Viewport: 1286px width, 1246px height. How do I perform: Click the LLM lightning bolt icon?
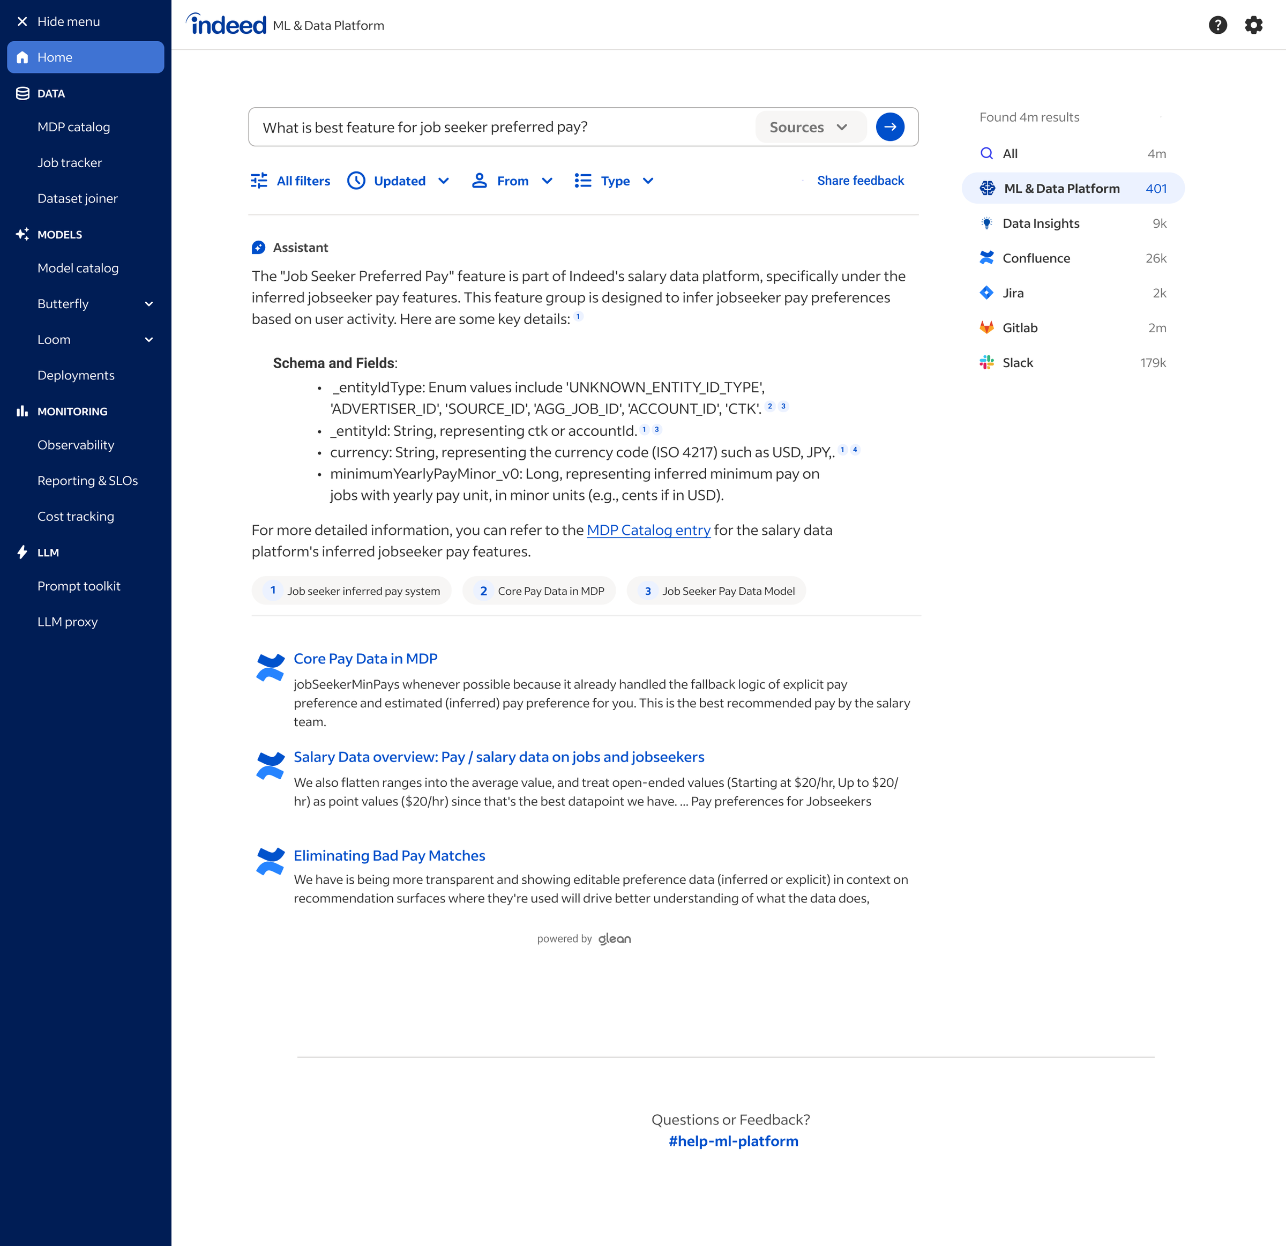coord(23,553)
